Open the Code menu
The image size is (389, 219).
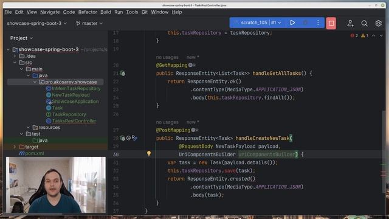click(69, 12)
